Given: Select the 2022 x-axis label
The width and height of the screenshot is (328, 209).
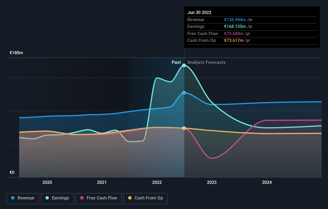Looking at the screenshot, I should pyautogui.click(x=157, y=182).
